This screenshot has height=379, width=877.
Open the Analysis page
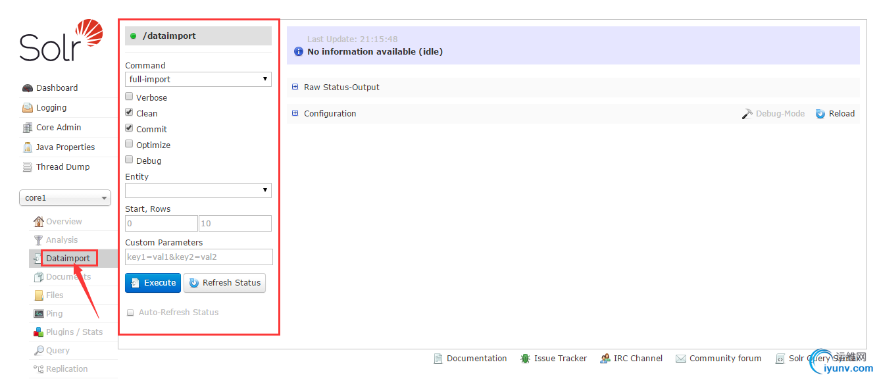[x=62, y=240]
